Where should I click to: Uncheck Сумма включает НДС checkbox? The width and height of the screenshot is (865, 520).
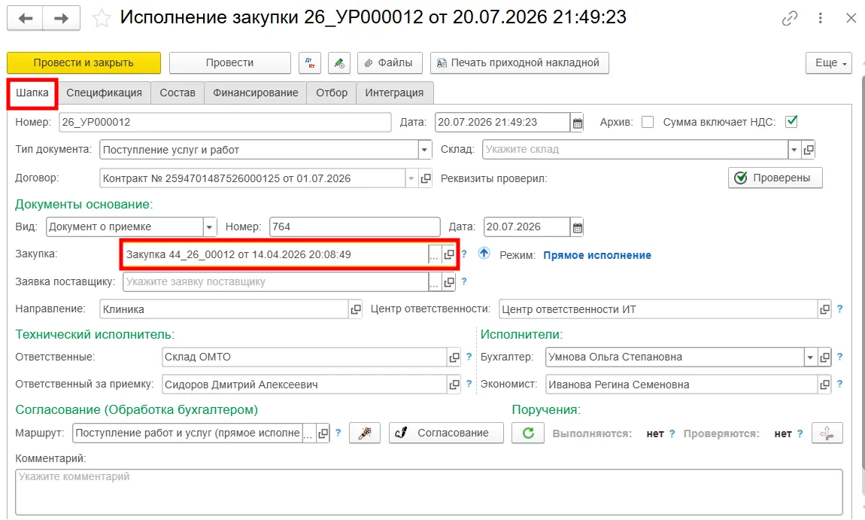tap(791, 121)
